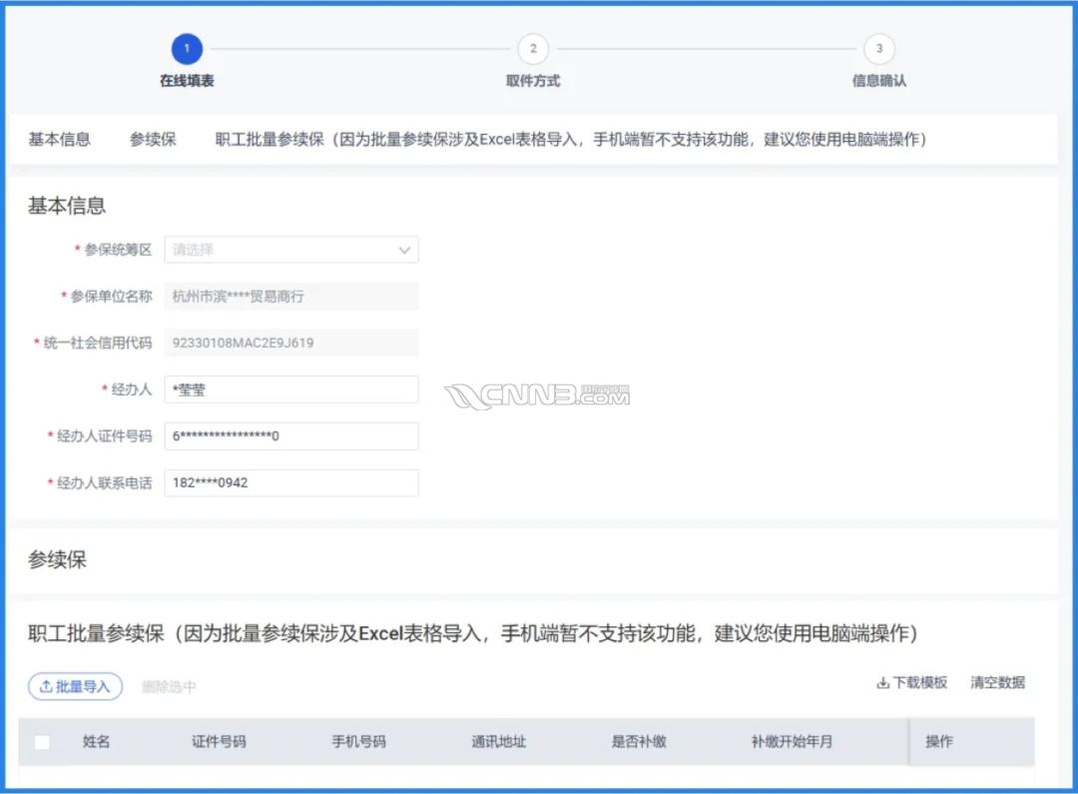
Task: Click the 姓名 column header
Action: (96, 742)
